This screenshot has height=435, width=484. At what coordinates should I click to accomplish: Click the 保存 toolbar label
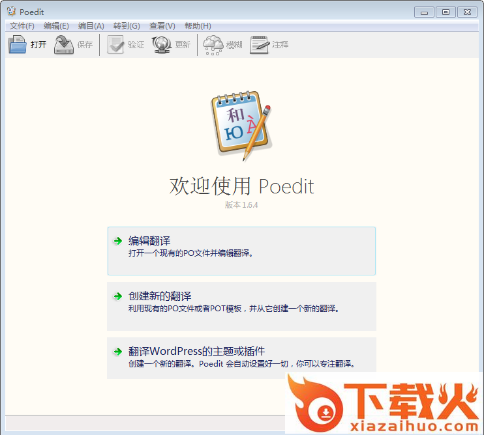tap(85, 45)
